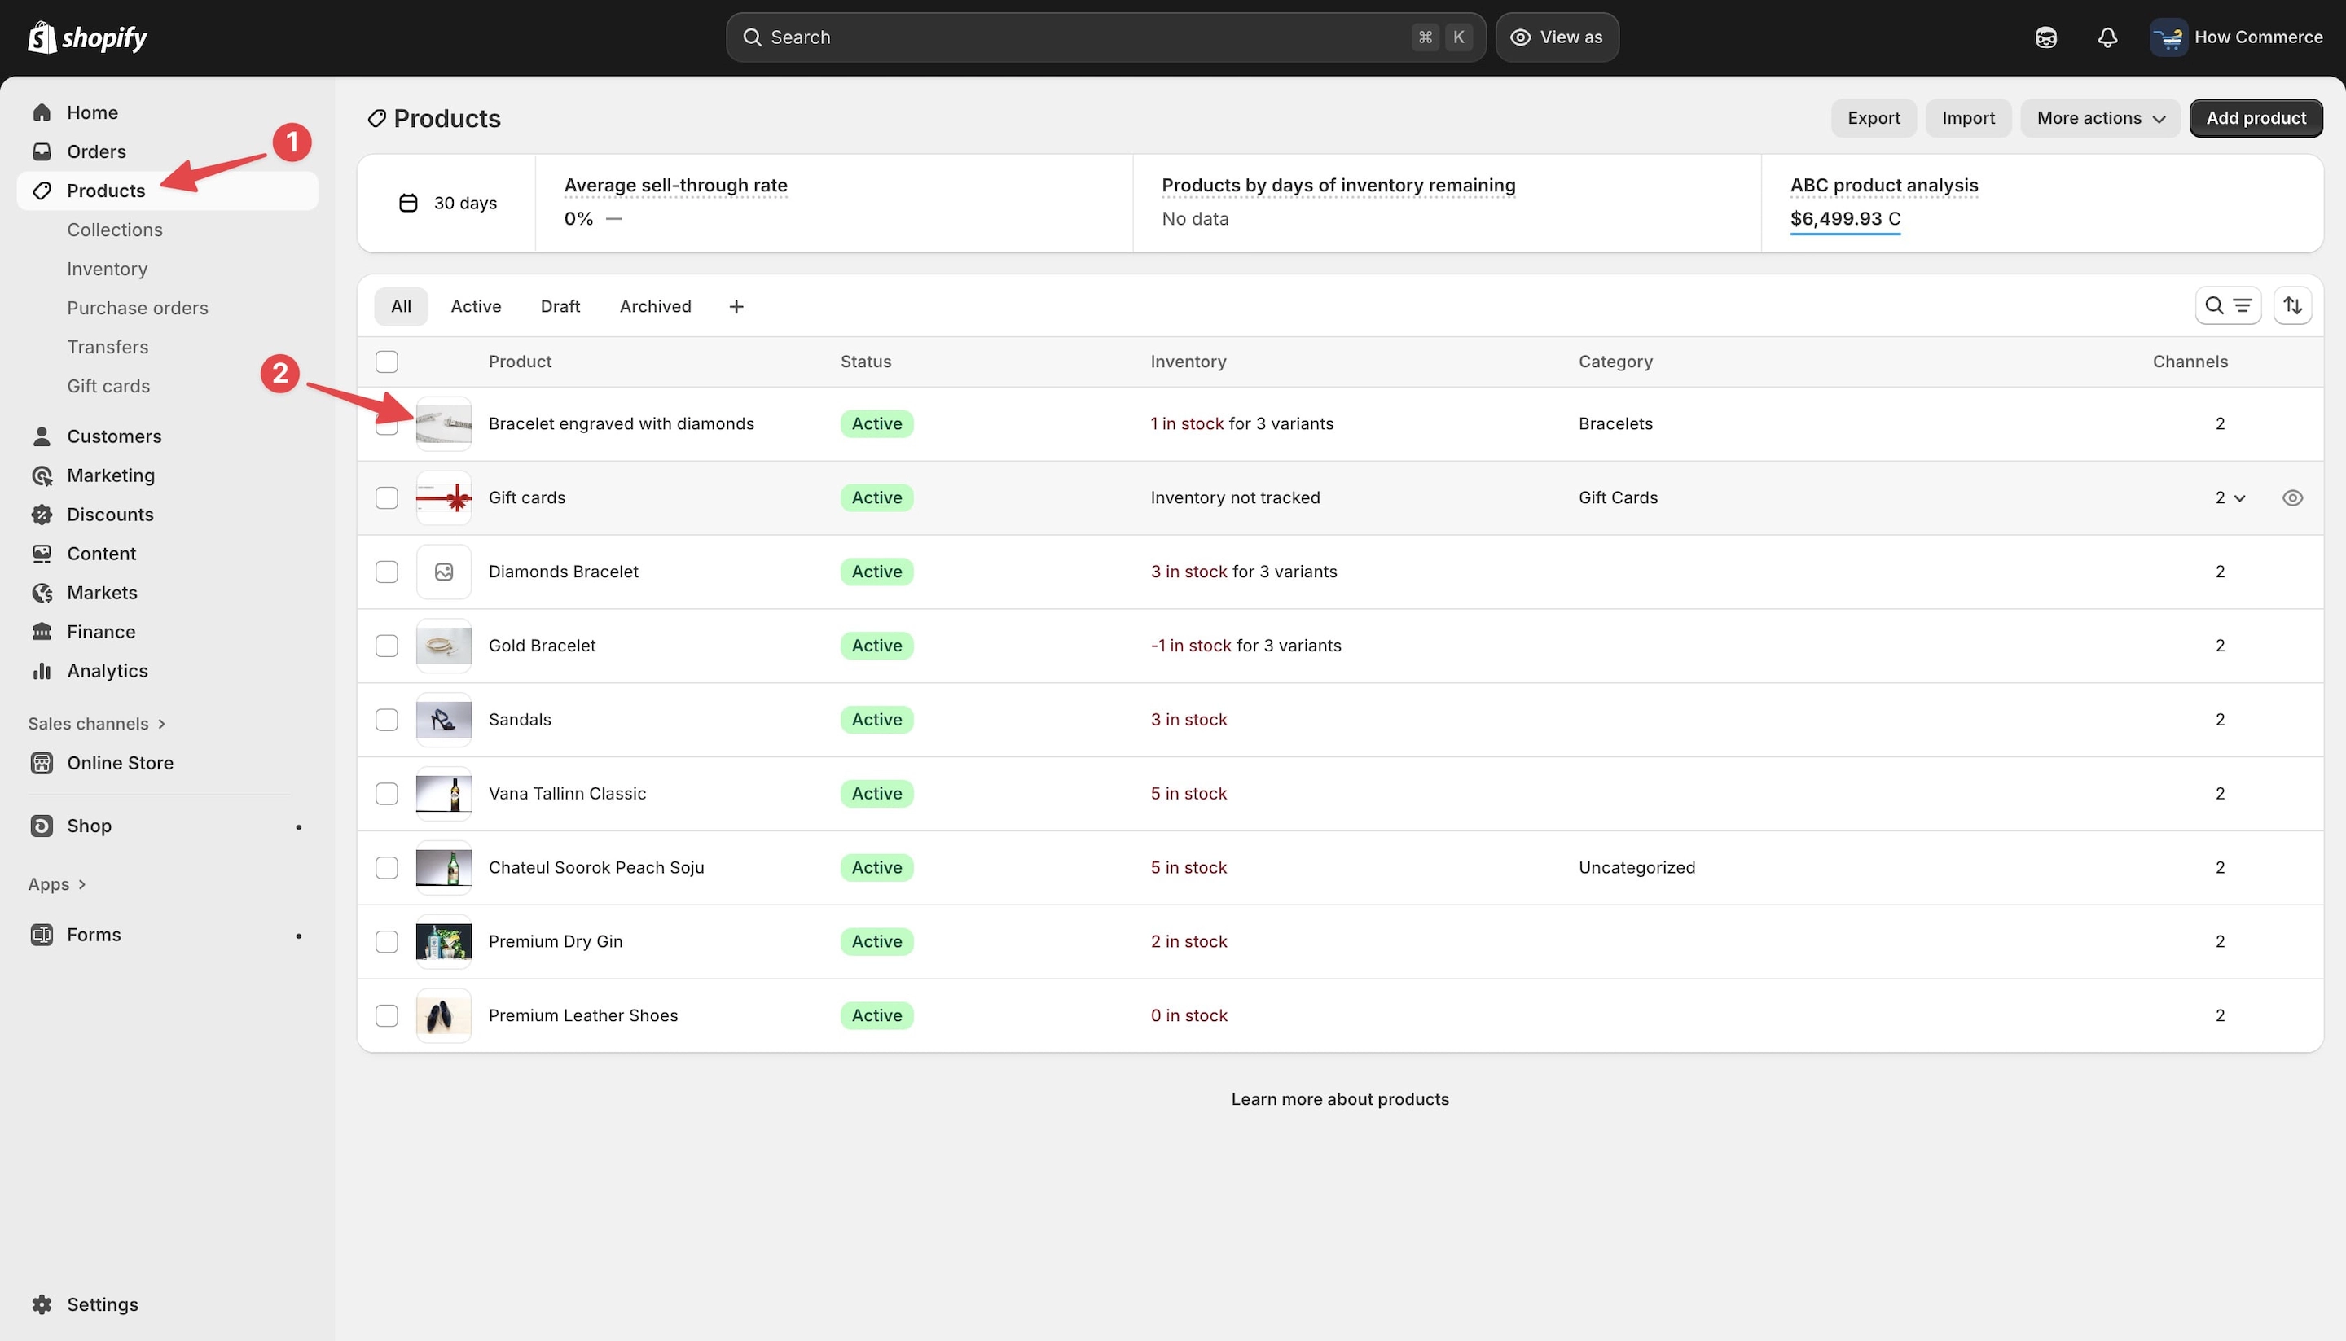Click the Finance bank icon
The width and height of the screenshot is (2346, 1341).
coord(42,632)
